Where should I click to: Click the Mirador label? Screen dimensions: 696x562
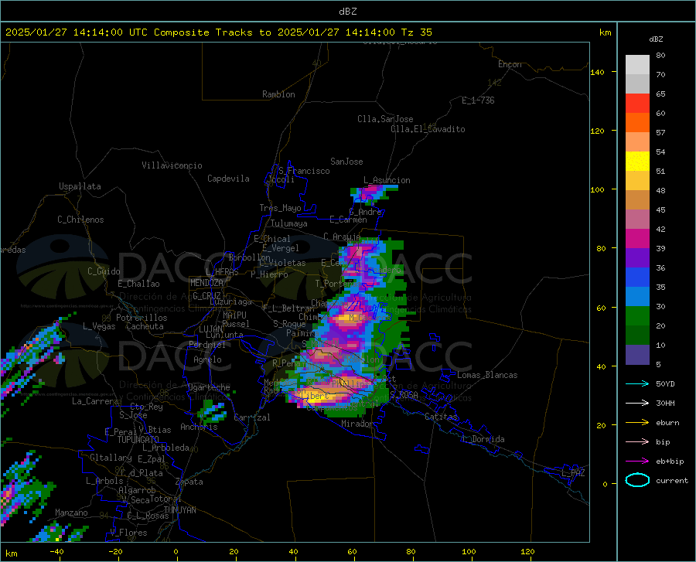click(x=357, y=424)
